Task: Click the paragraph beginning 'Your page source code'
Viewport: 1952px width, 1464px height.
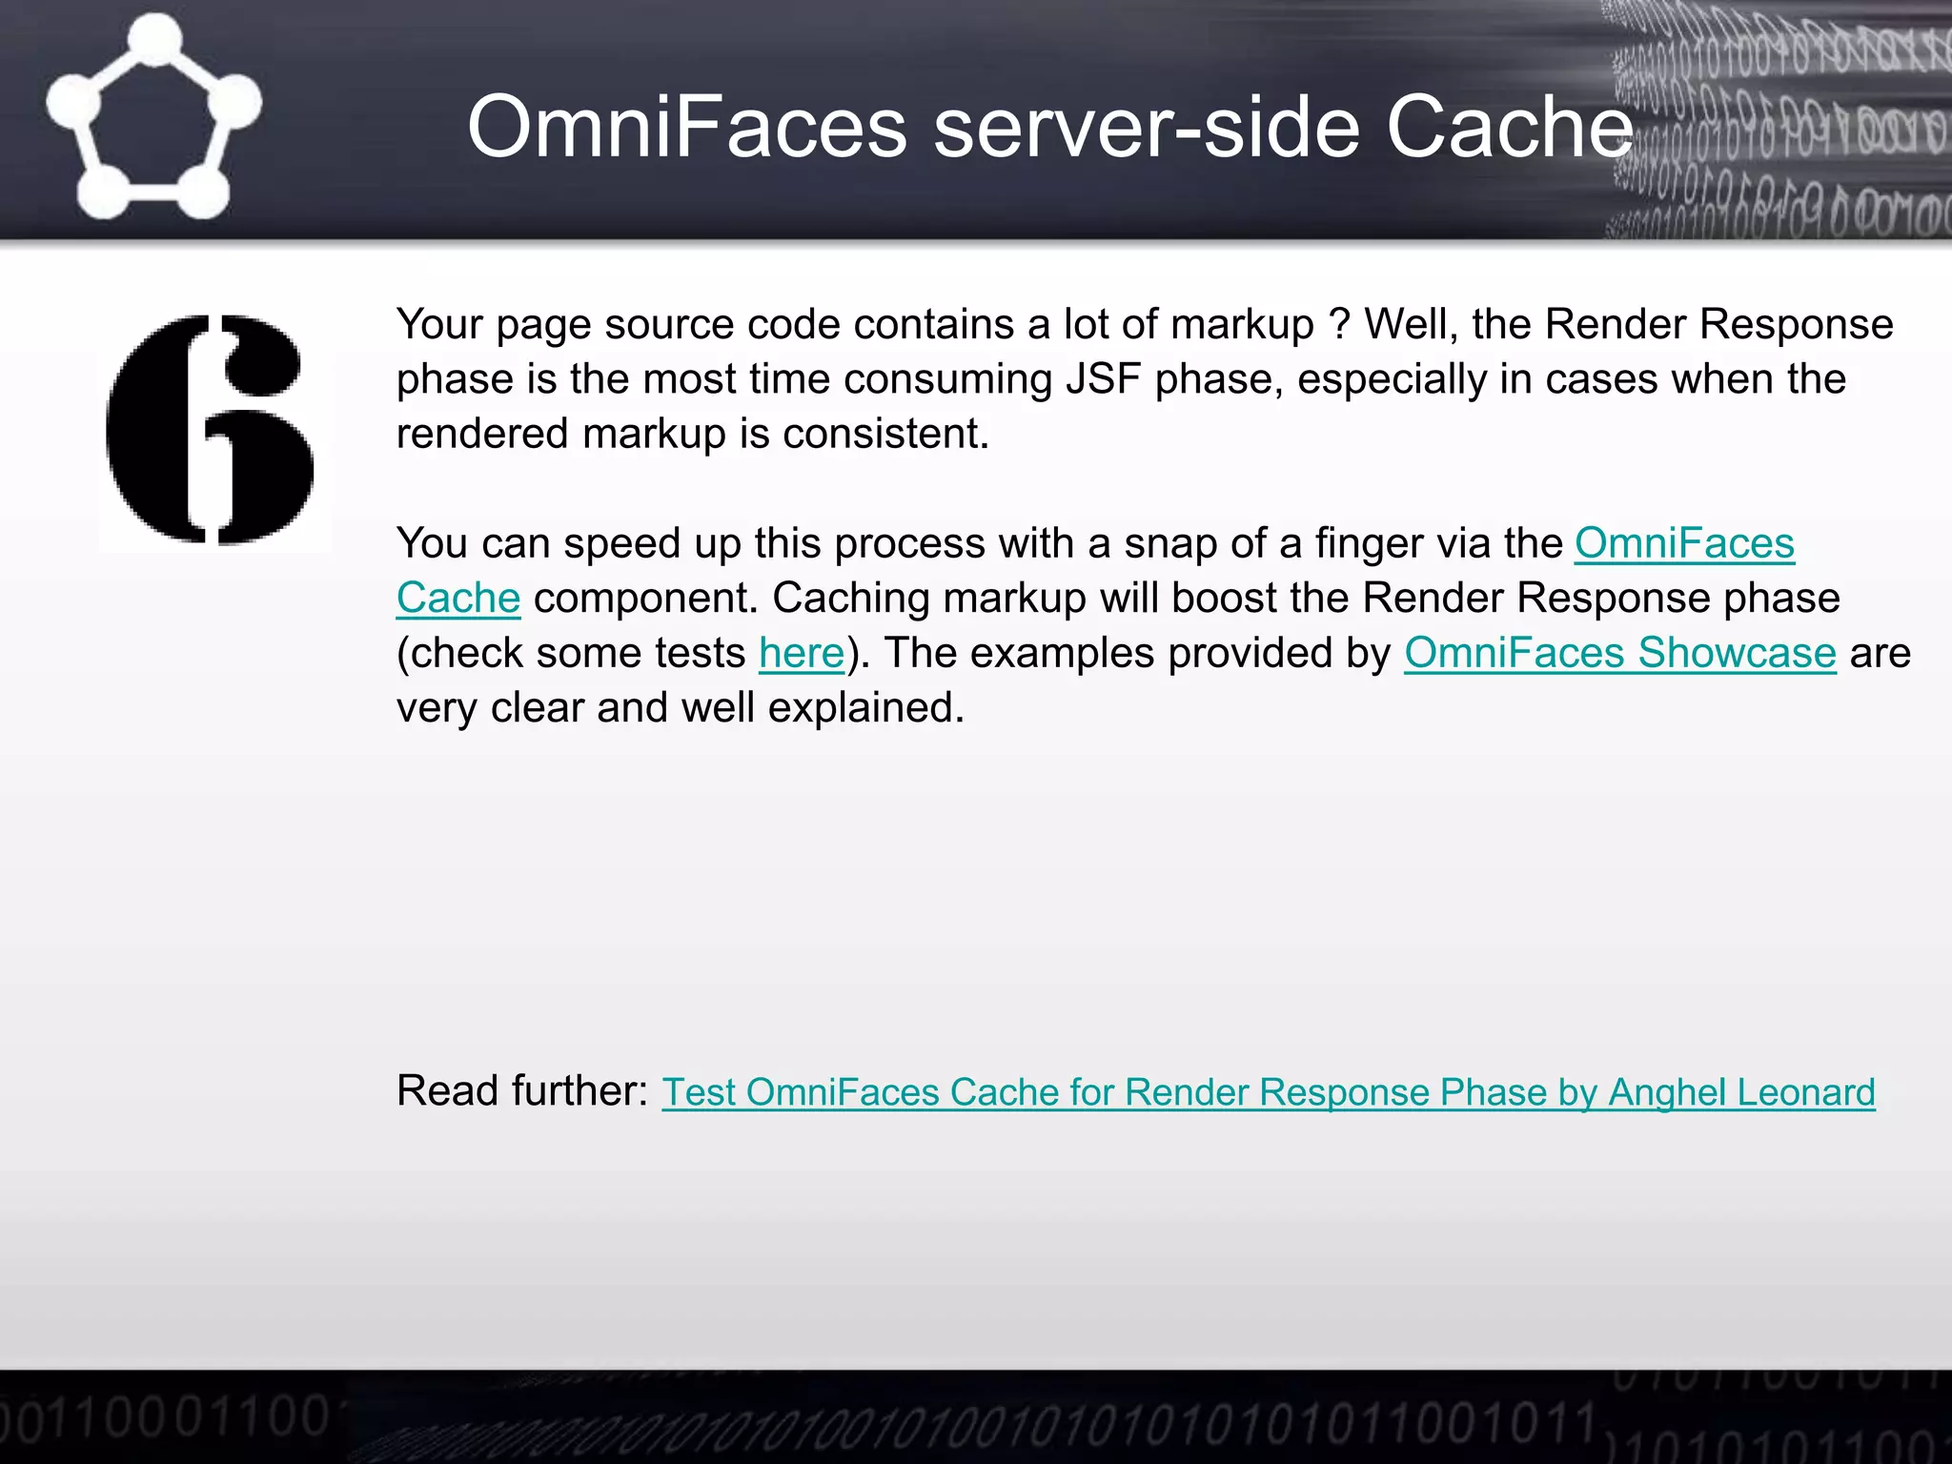Action: point(1145,378)
